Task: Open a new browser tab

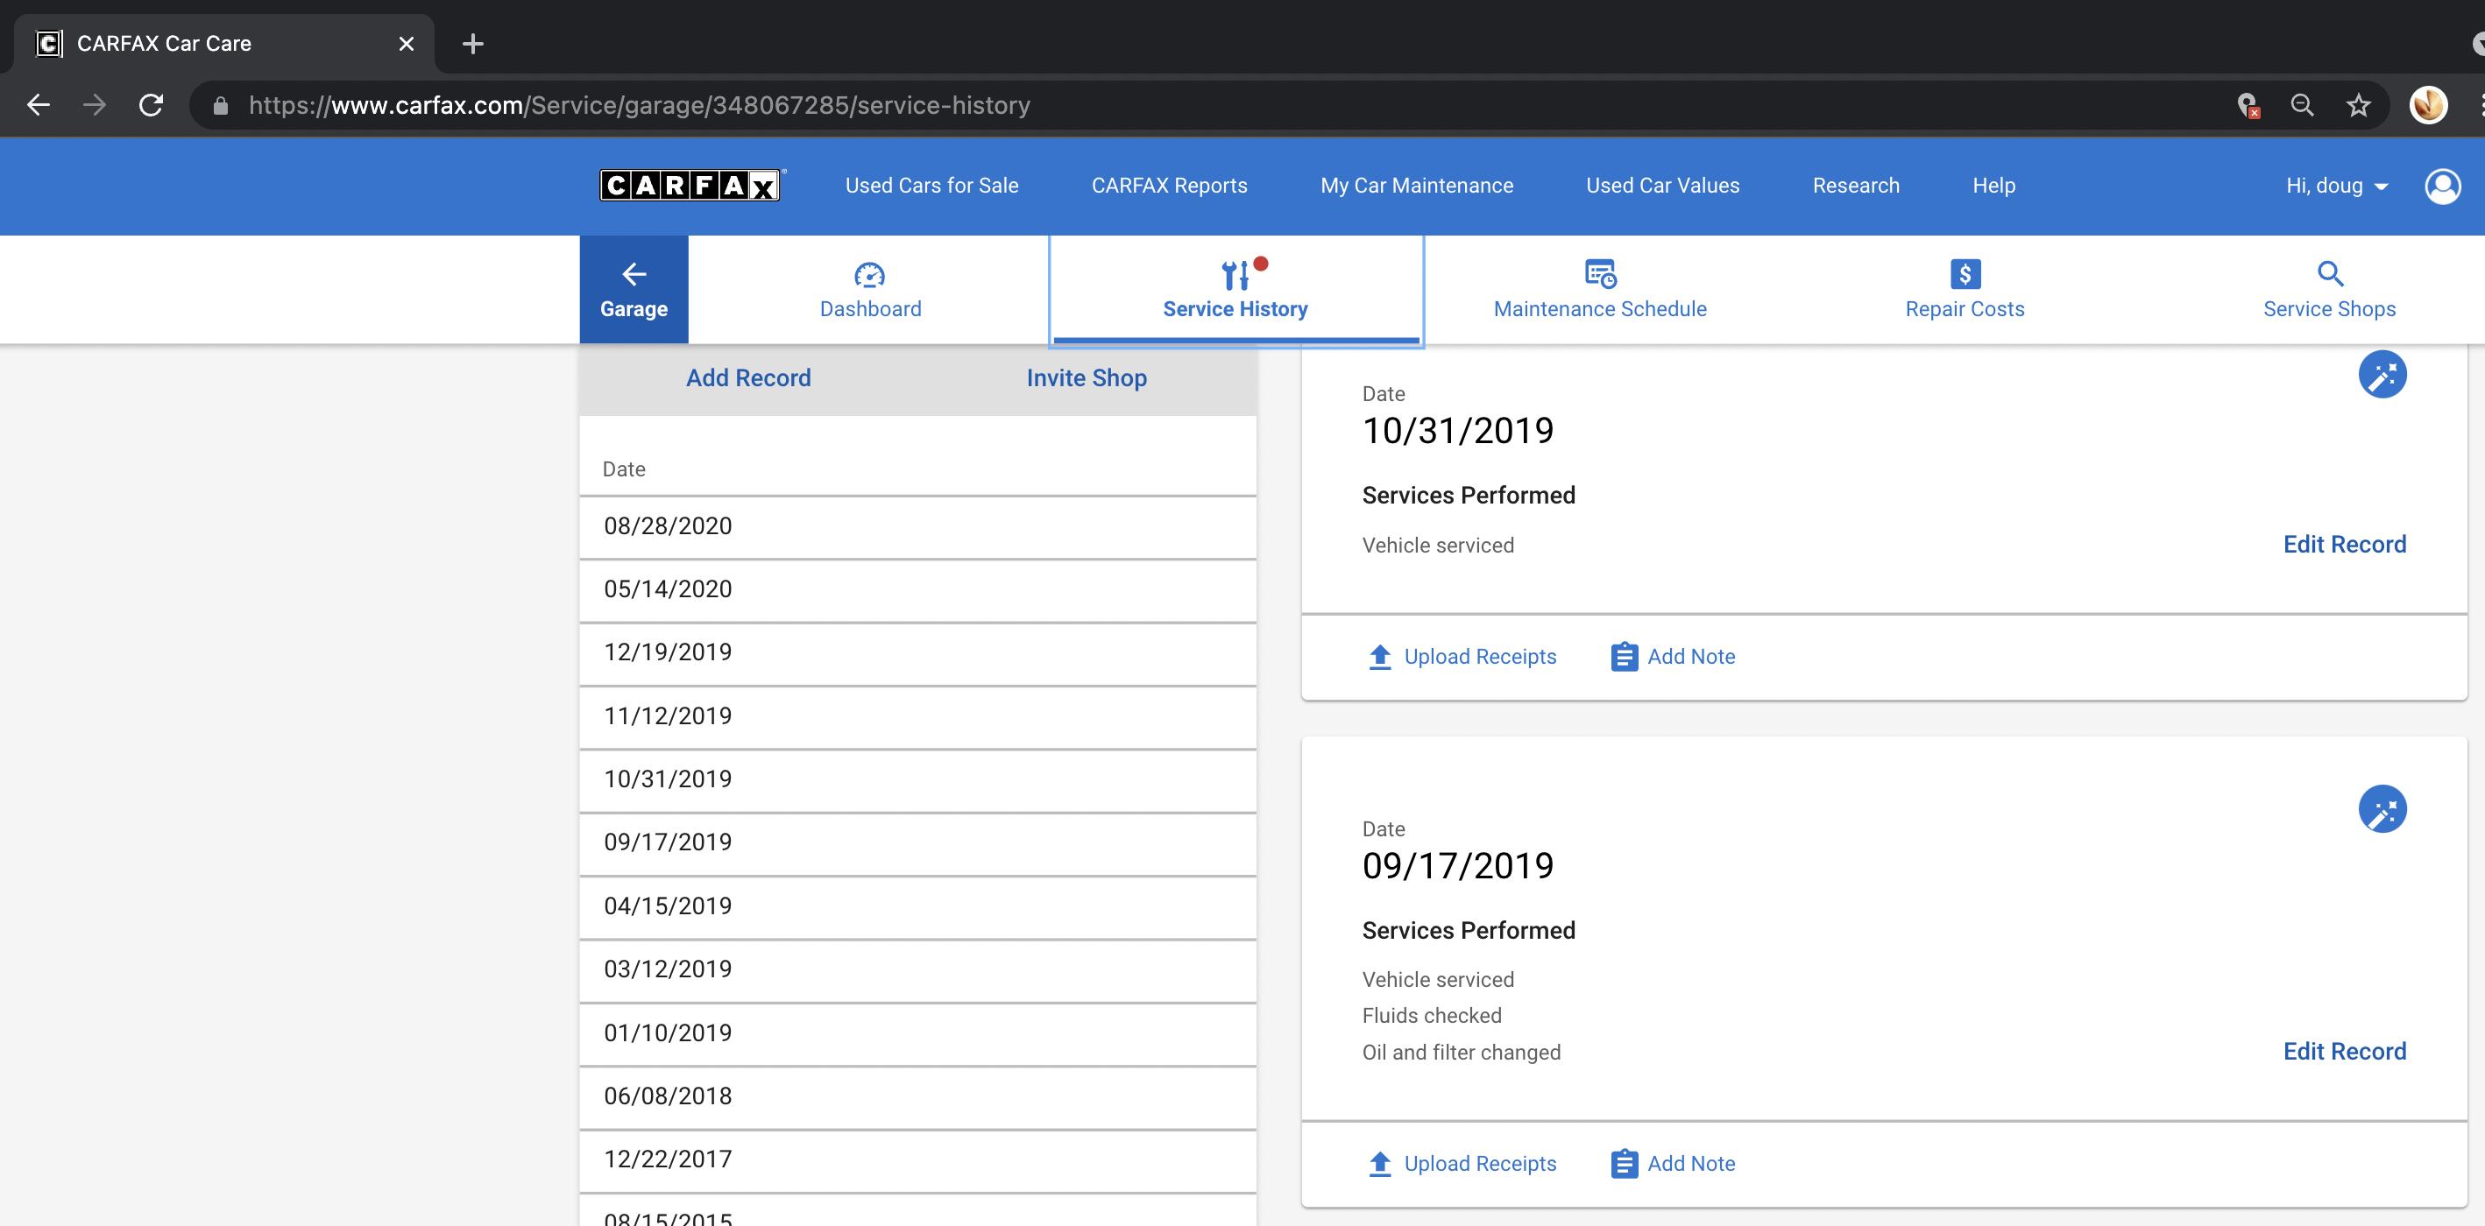Action: tap(472, 44)
